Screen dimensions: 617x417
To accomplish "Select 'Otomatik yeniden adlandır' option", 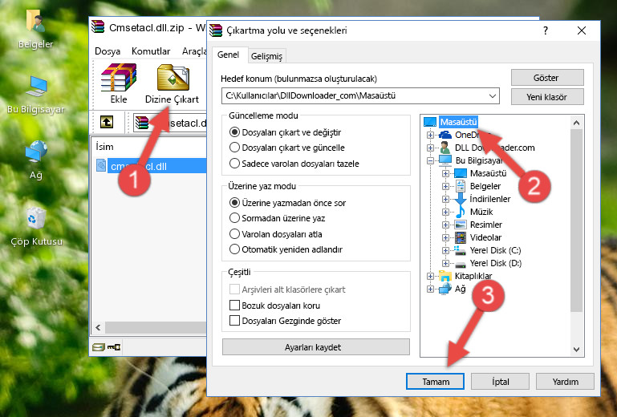I will tap(234, 249).
